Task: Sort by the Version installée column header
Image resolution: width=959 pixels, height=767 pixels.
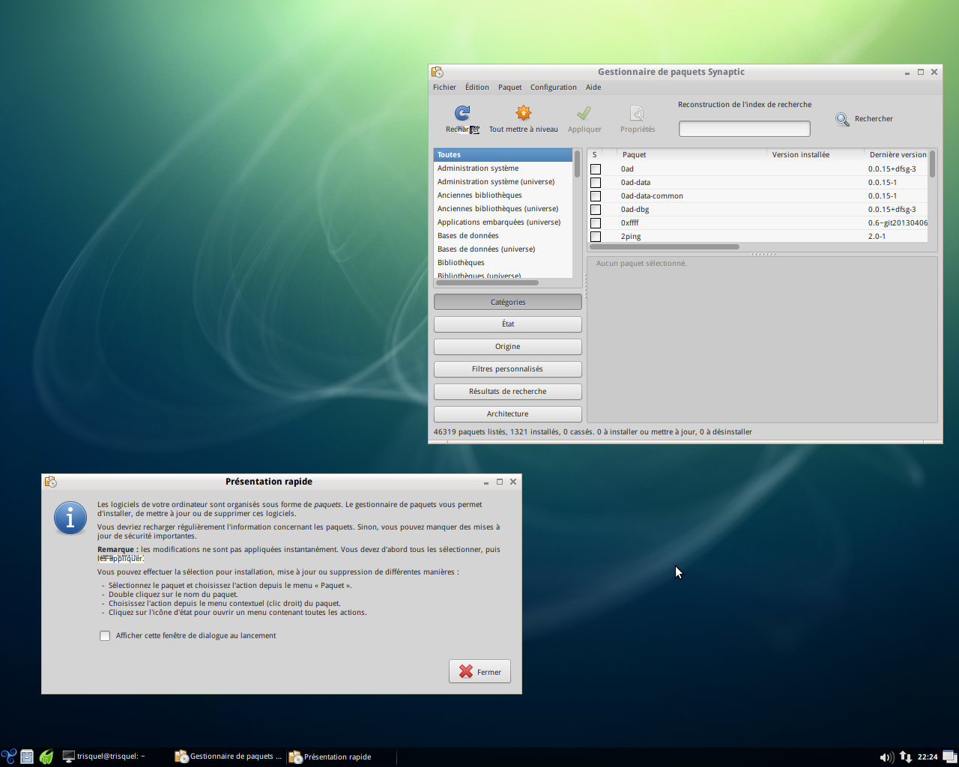Action: (816, 154)
